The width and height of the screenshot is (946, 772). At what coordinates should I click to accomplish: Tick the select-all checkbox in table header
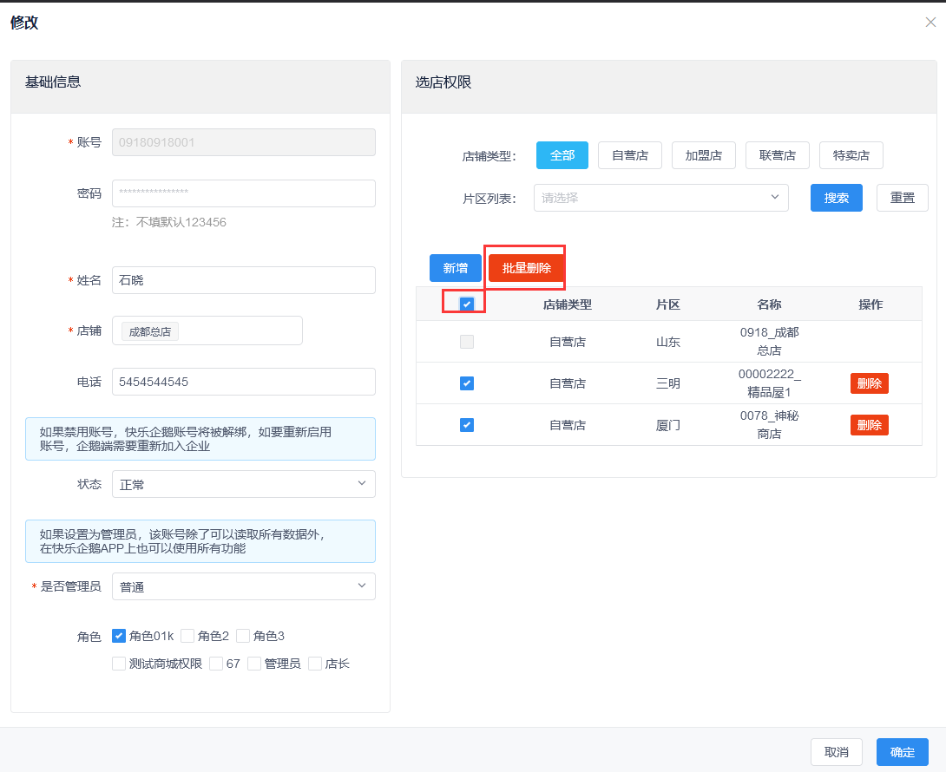(467, 304)
